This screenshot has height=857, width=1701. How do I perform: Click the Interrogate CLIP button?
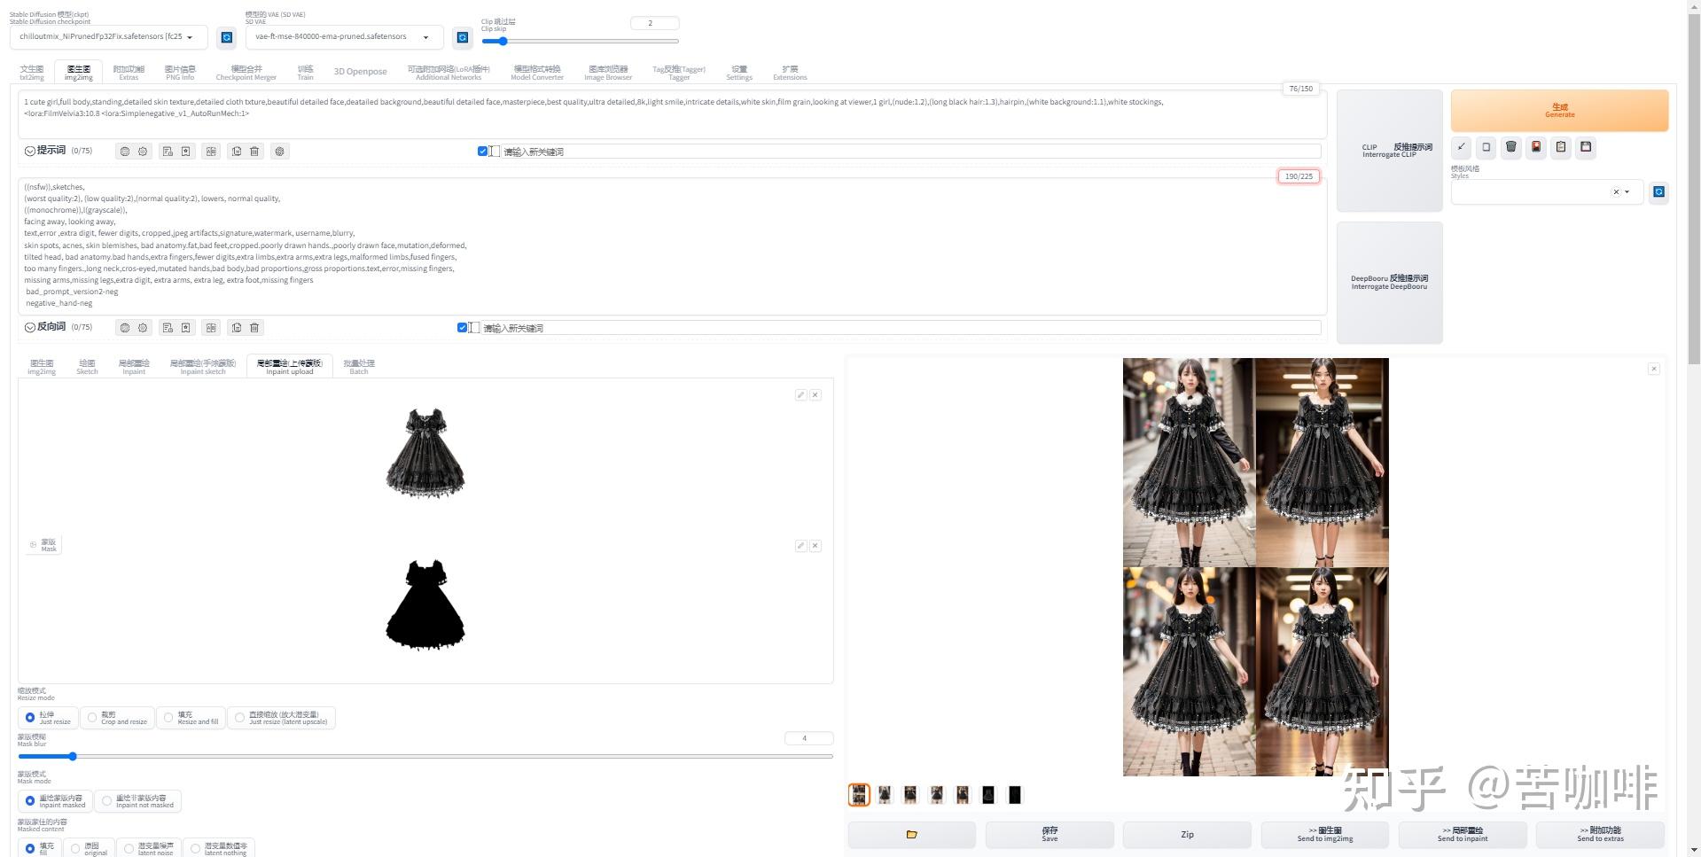point(1389,151)
